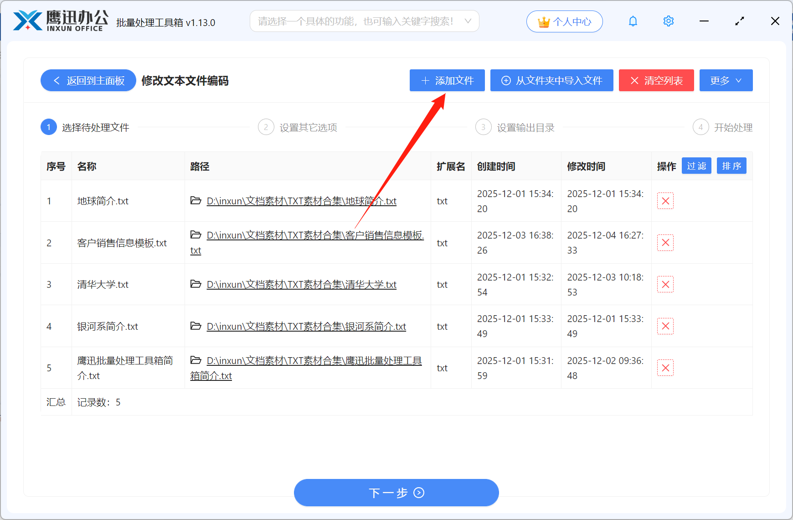Open folder icon beside 地球简介.txt path
Viewport: 793px width, 520px height.
click(196, 200)
